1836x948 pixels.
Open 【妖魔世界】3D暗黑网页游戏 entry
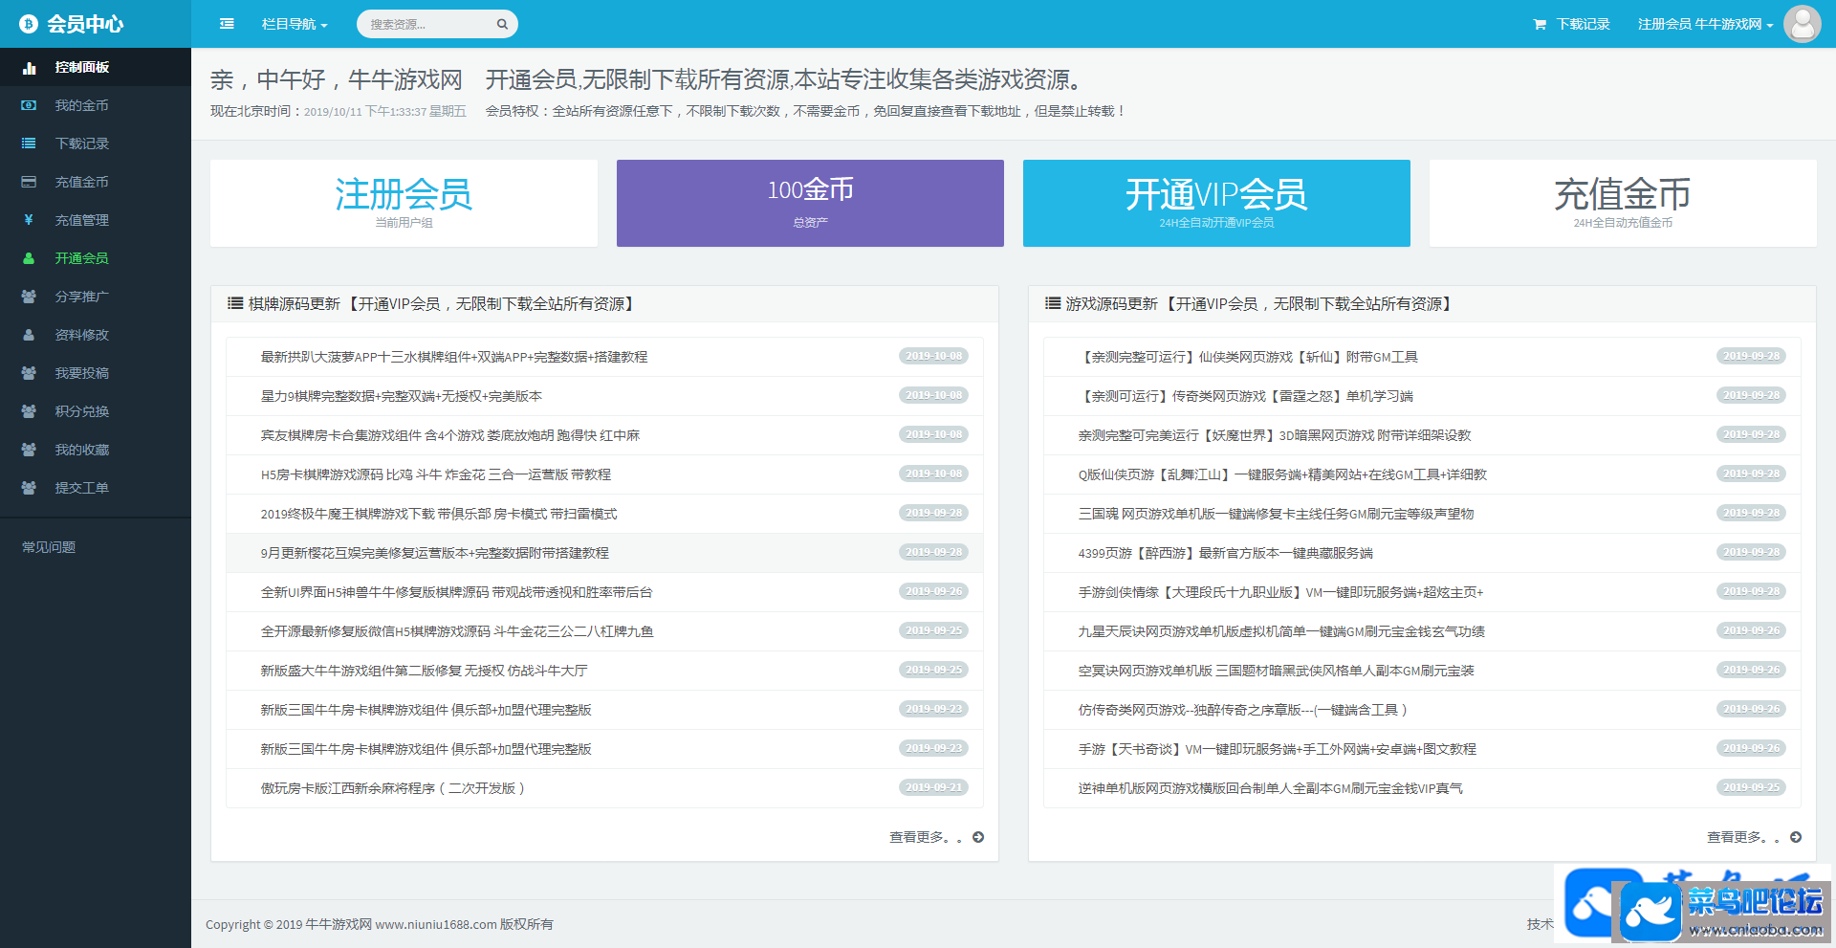pyautogui.click(x=1422, y=435)
